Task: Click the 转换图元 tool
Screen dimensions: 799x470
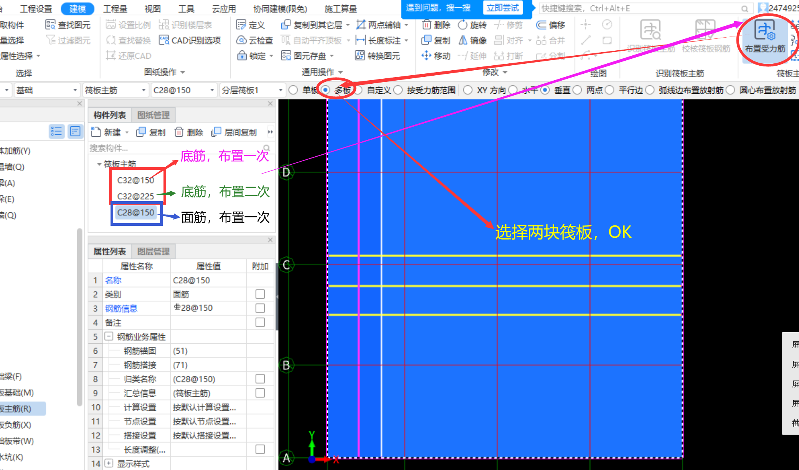Action: [378, 56]
